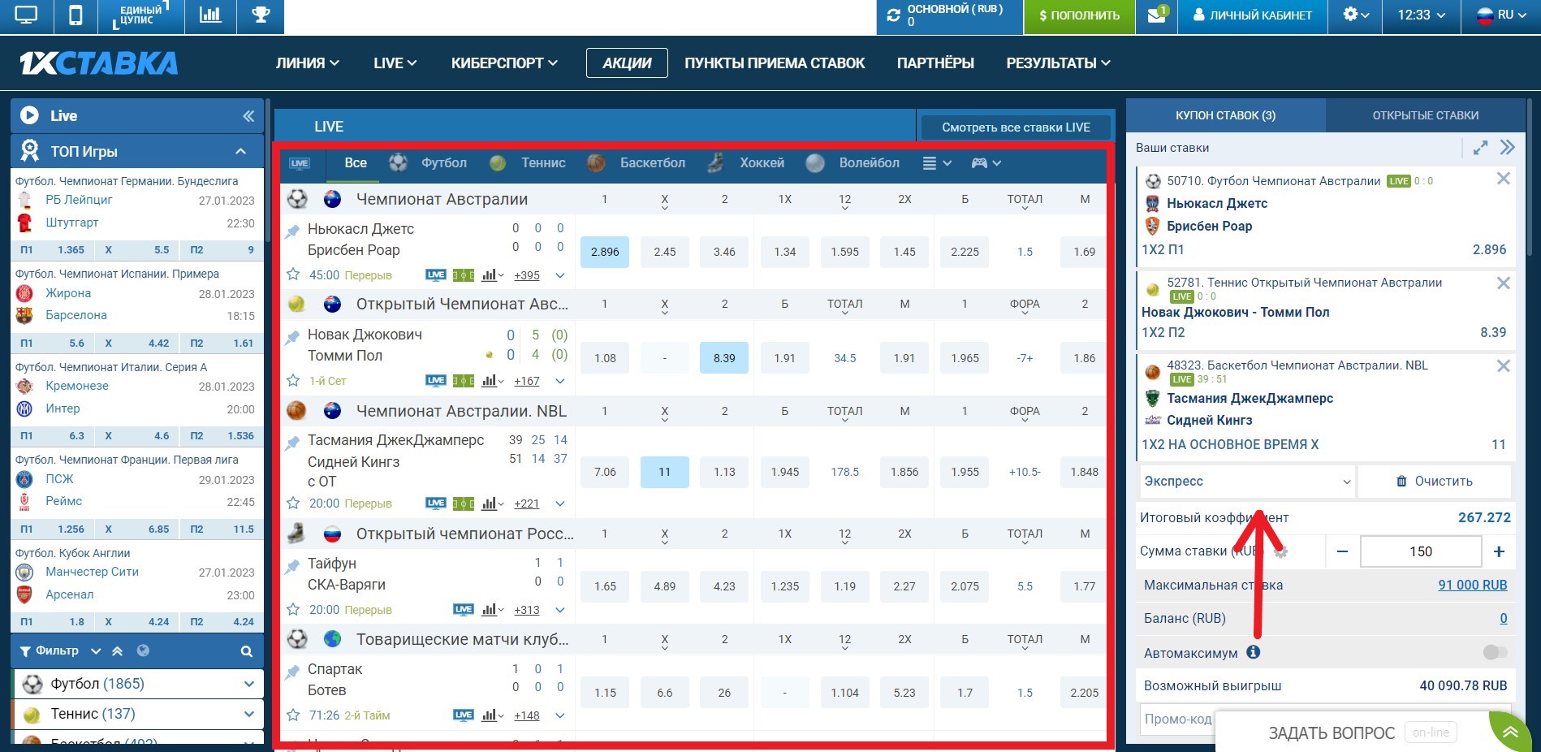
Task: Open statistics chart for Тайфун match
Action: click(491, 610)
